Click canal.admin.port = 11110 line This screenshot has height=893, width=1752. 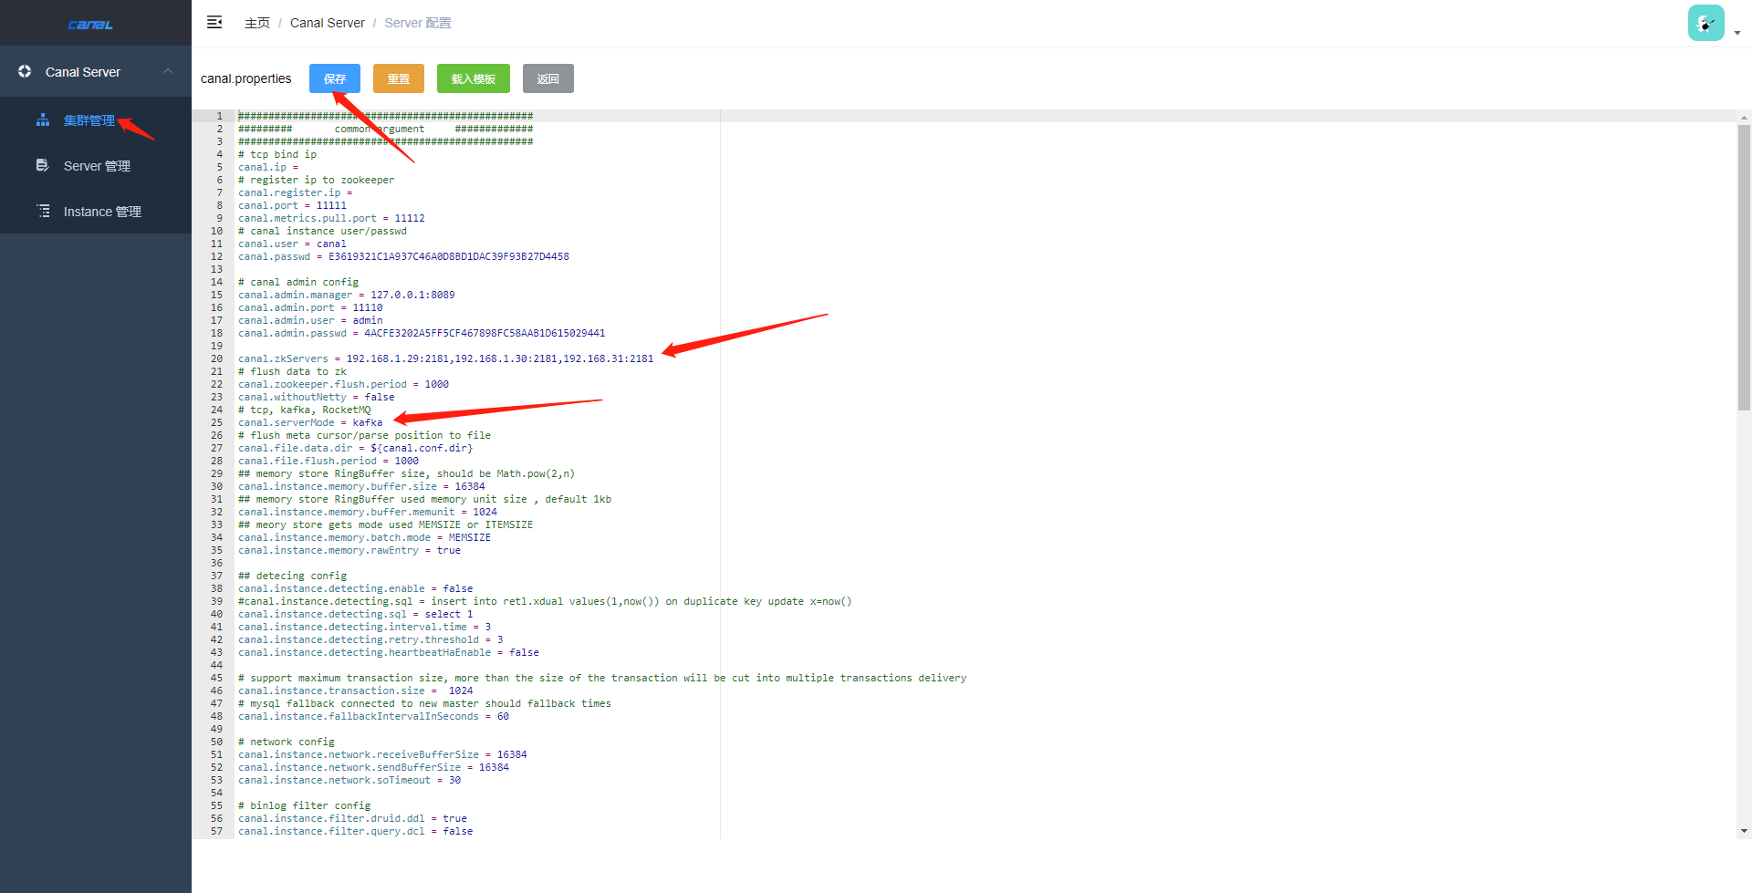tap(310, 307)
